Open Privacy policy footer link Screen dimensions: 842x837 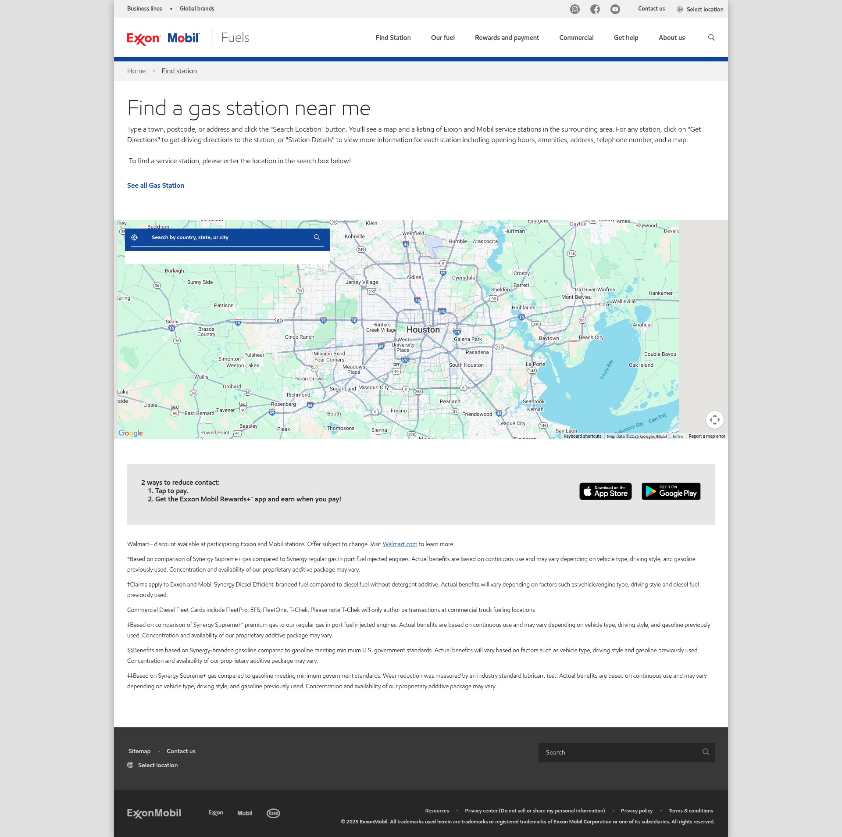pyautogui.click(x=636, y=811)
